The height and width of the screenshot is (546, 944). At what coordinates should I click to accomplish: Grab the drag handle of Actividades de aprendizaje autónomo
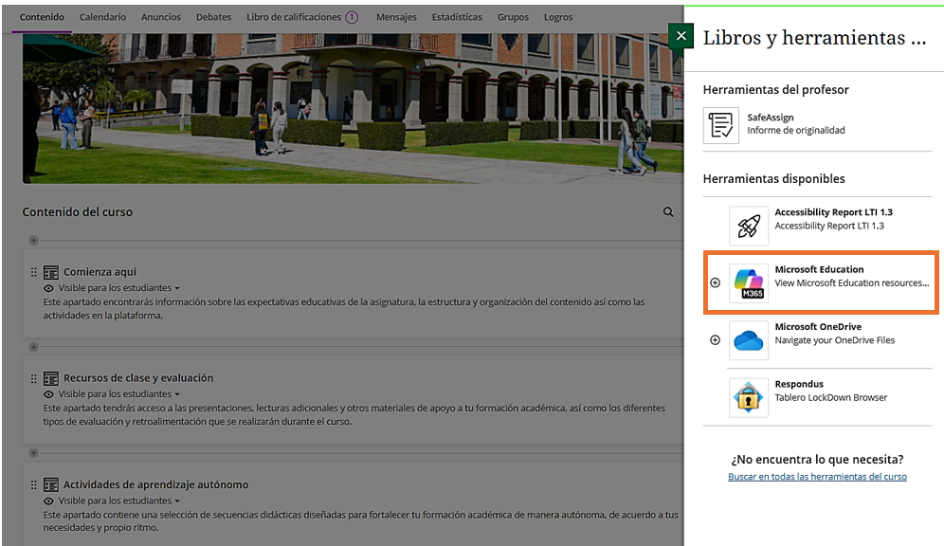point(34,484)
